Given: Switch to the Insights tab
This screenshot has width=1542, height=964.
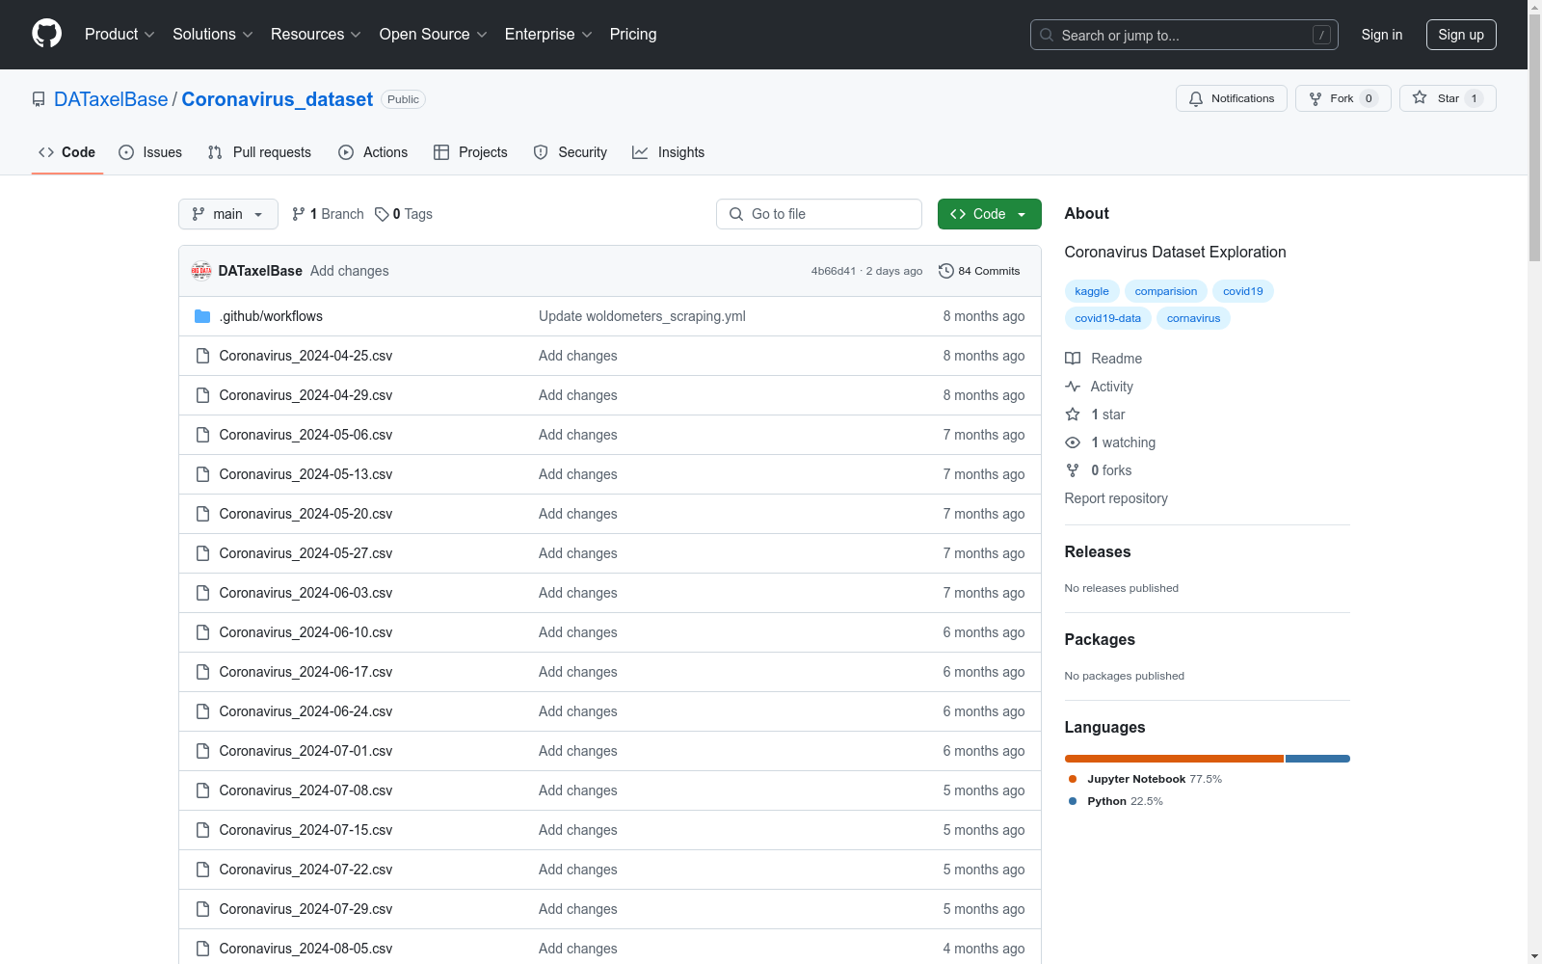Looking at the screenshot, I should tap(668, 152).
